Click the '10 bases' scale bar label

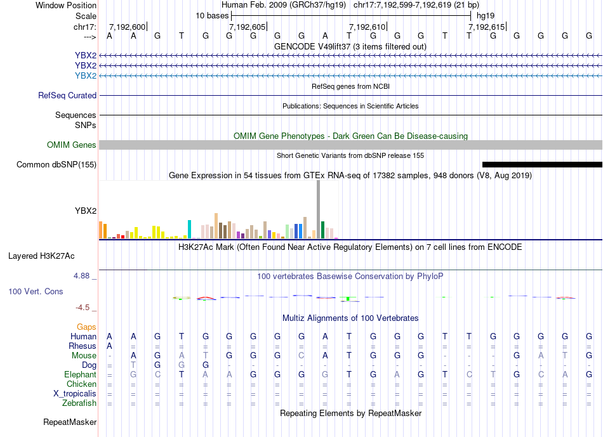tap(212, 16)
